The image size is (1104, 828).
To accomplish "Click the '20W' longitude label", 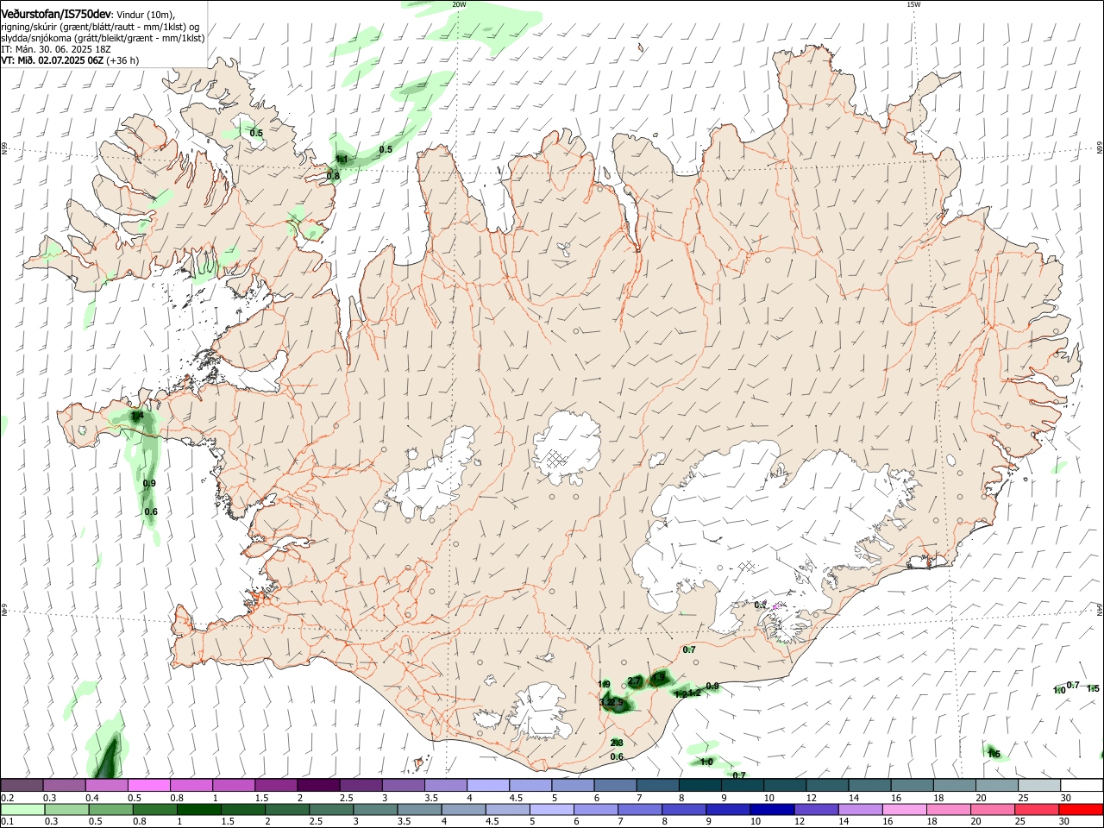I will coord(459,4).
